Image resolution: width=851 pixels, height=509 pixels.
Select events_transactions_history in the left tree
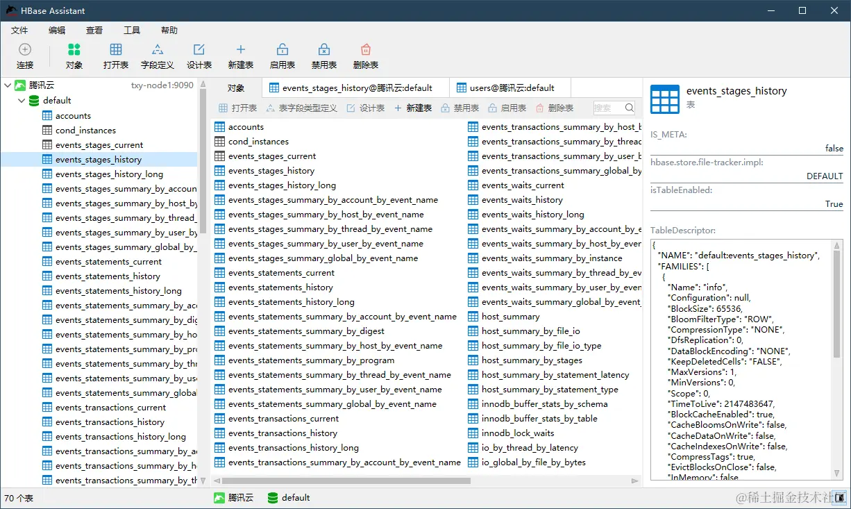tap(110, 422)
